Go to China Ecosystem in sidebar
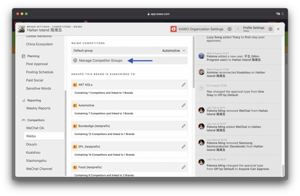300x196 pixels. [x=40, y=44]
